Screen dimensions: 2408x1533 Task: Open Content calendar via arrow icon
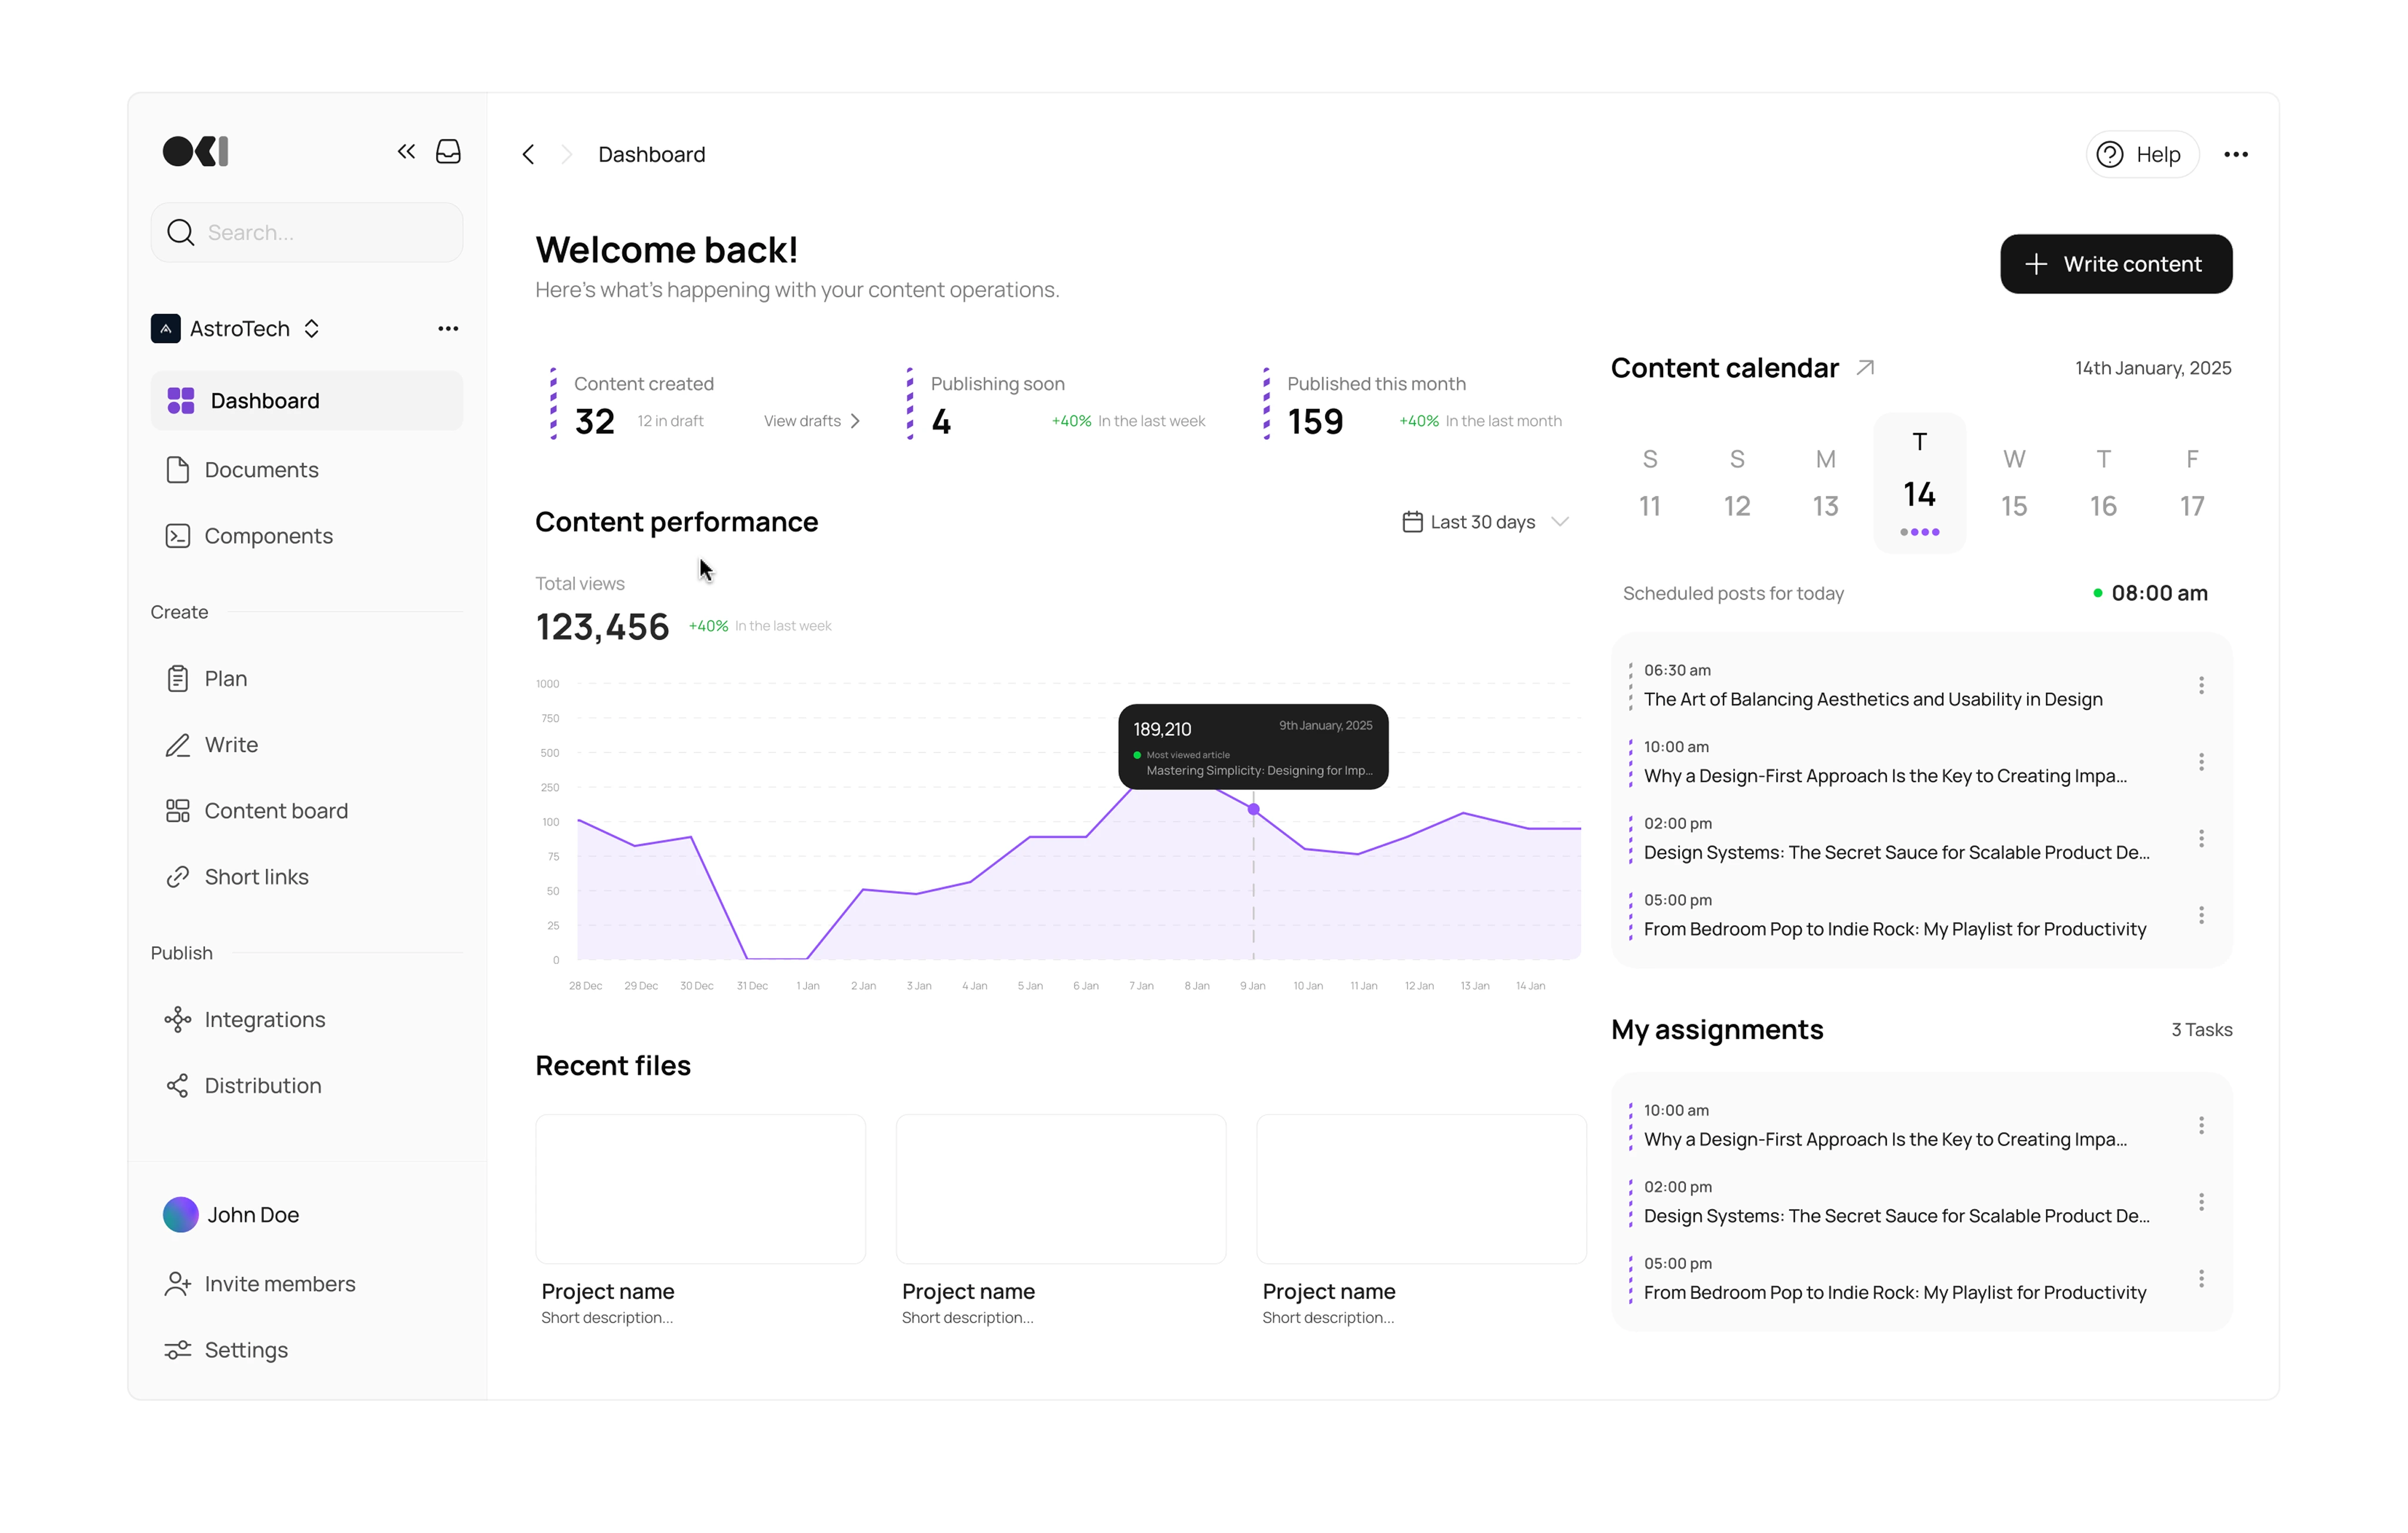click(x=1865, y=368)
